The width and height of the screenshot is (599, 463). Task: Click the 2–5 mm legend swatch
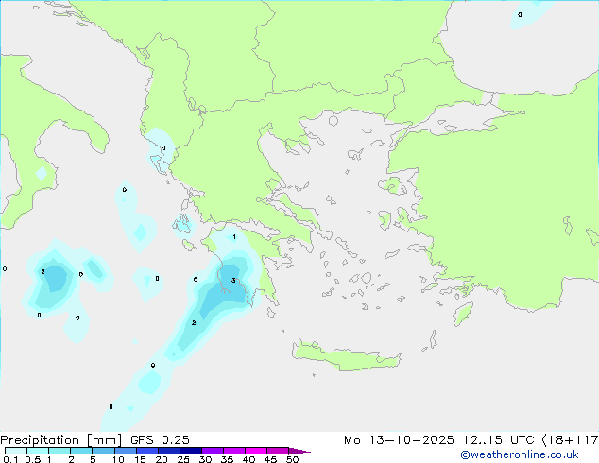pos(81,451)
